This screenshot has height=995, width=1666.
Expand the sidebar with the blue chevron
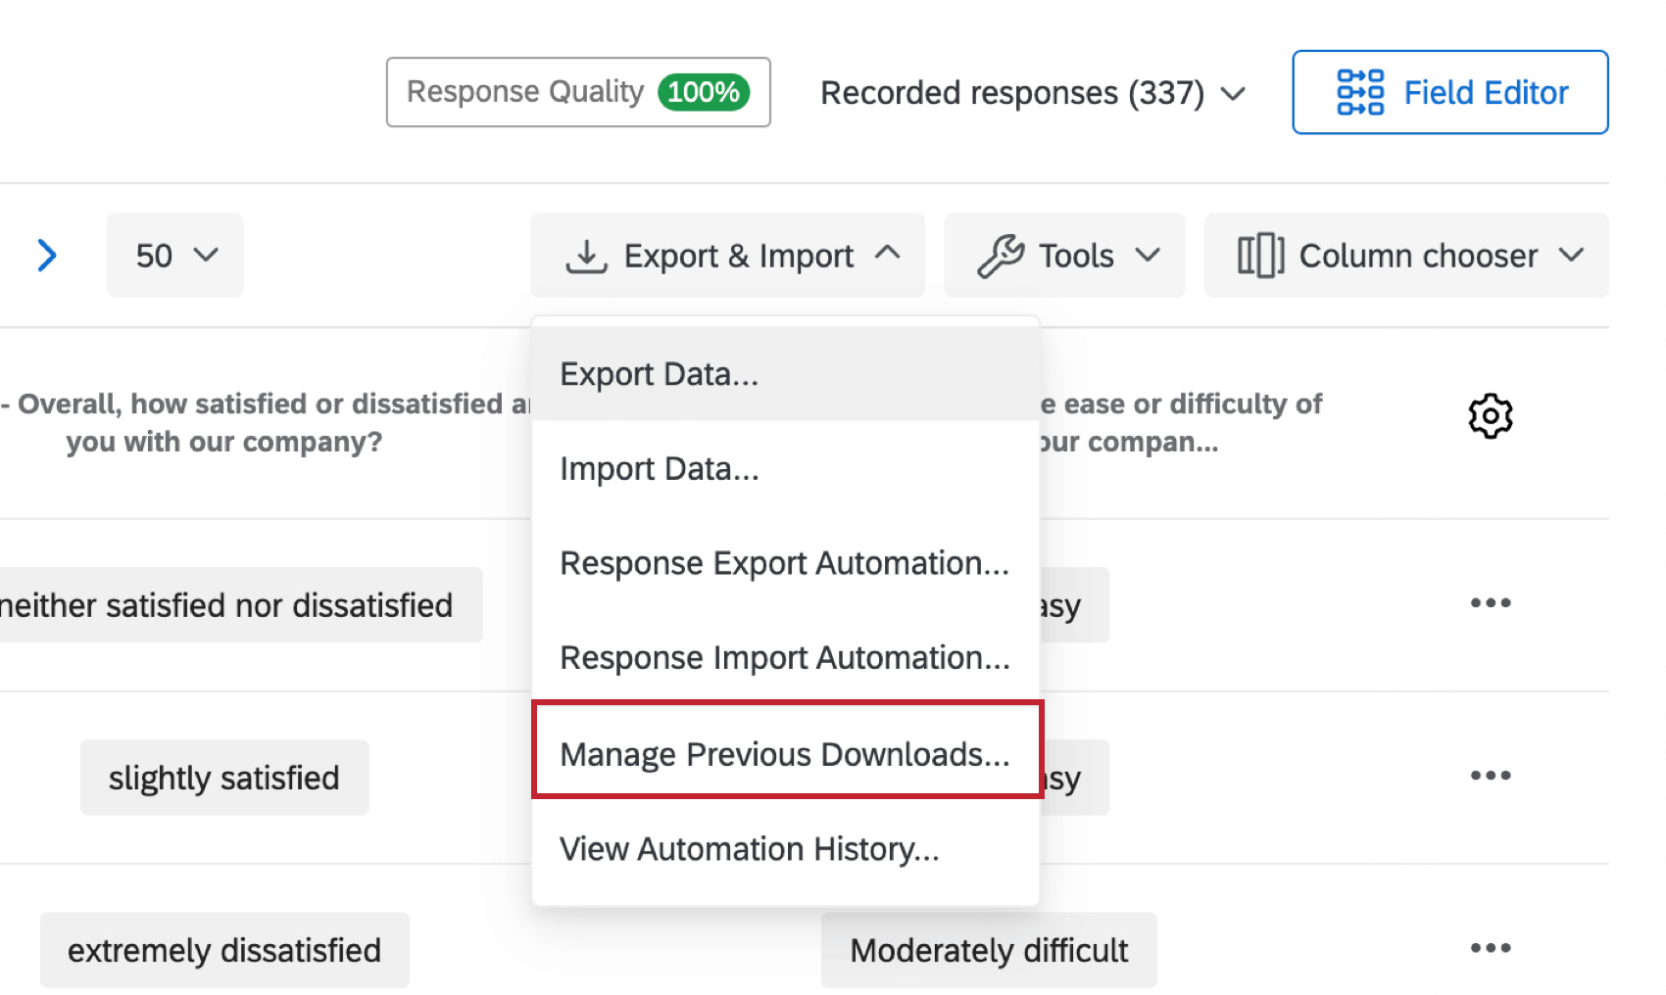(46, 255)
